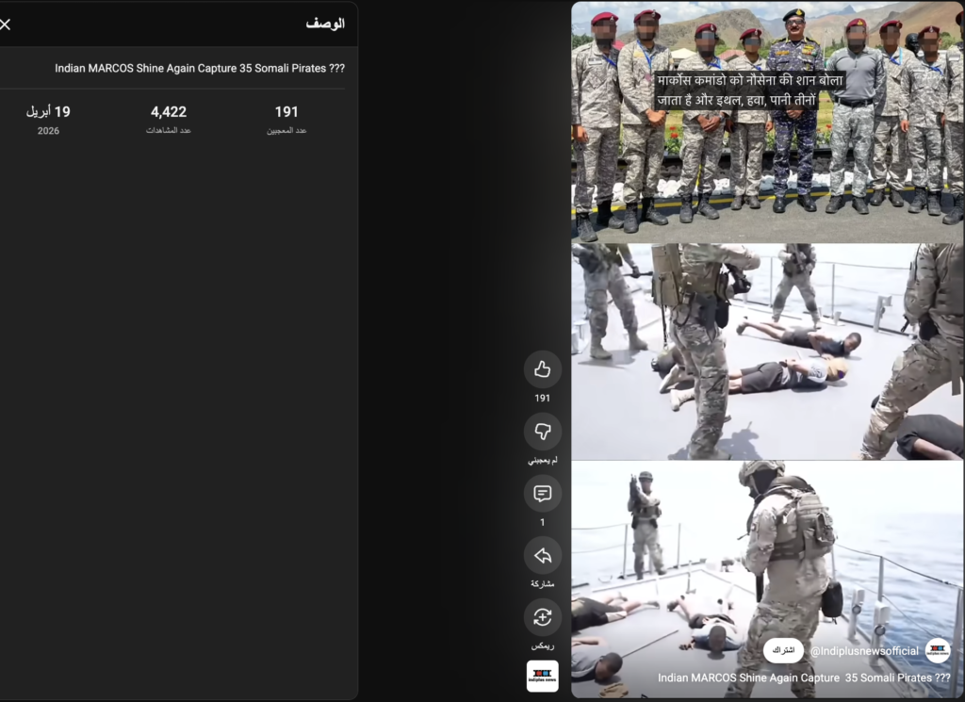Open the @Indiplusnewsofficial channel link
Viewport: 965px width, 702px height.
pyautogui.click(x=863, y=651)
